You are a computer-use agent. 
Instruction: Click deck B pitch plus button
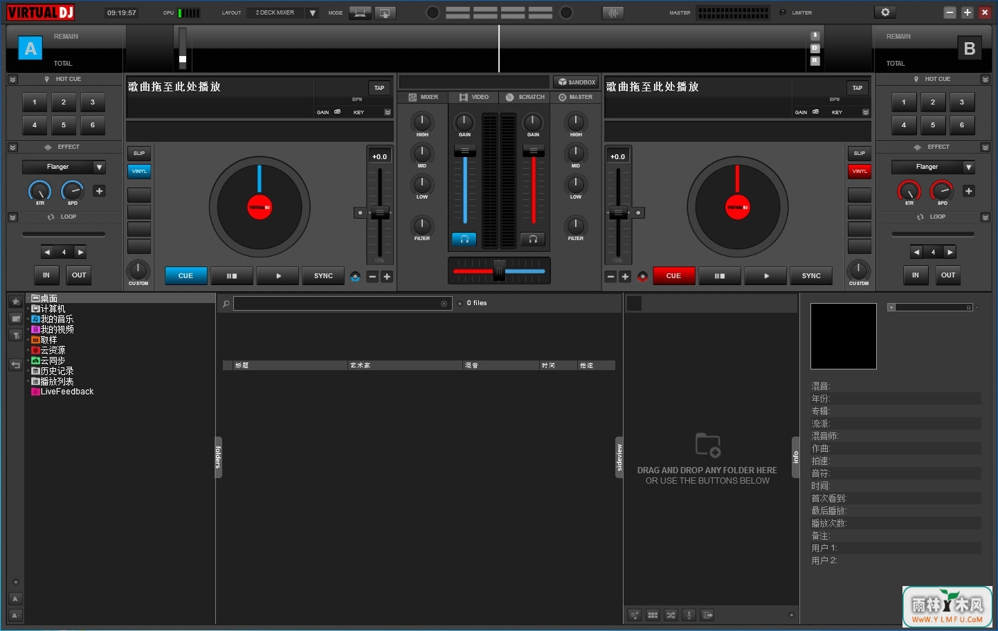(625, 277)
